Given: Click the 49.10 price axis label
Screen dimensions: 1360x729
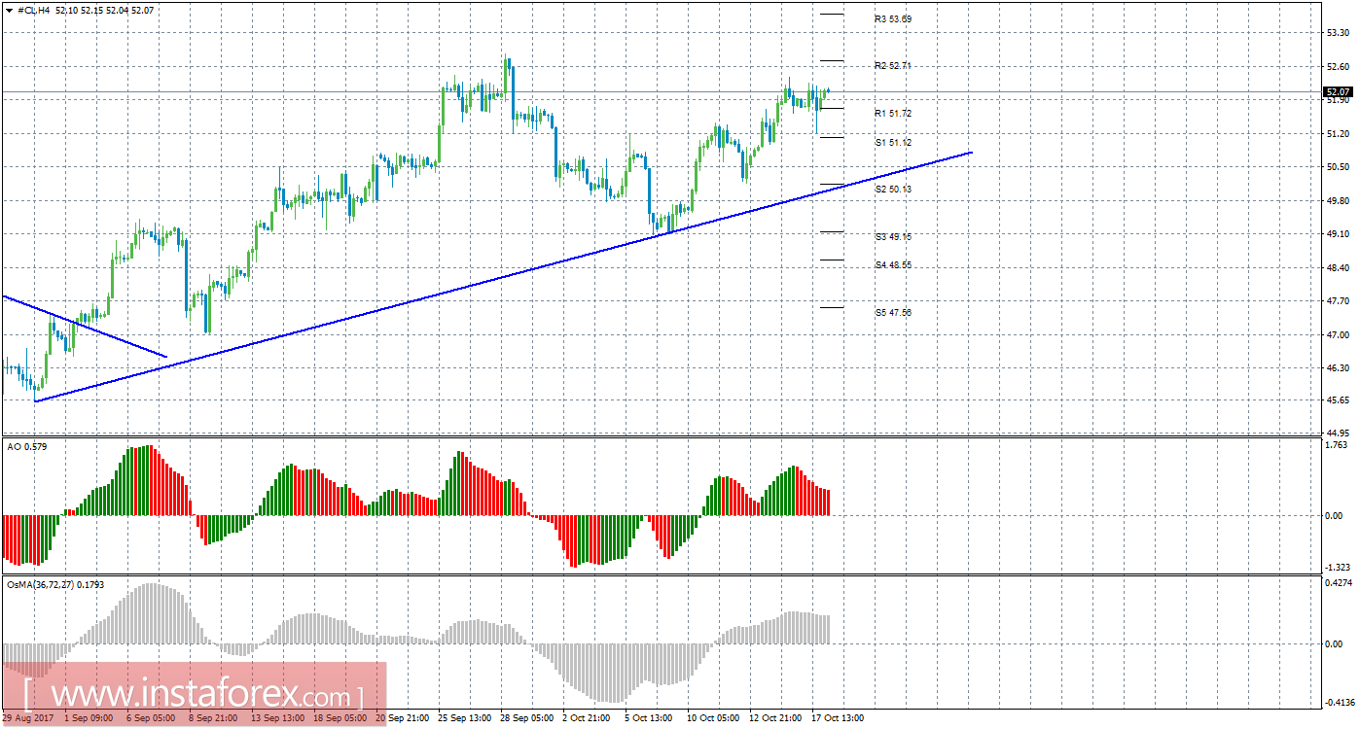Looking at the screenshot, I should [1338, 234].
